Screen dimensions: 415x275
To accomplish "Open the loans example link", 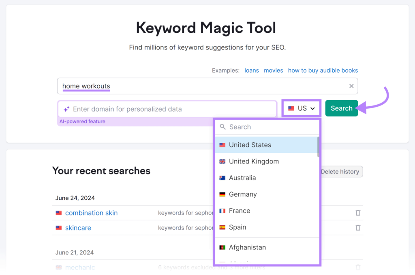I will click(251, 71).
